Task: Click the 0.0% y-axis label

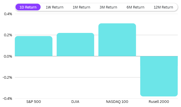Action: pyautogui.click(x=8, y=56)
